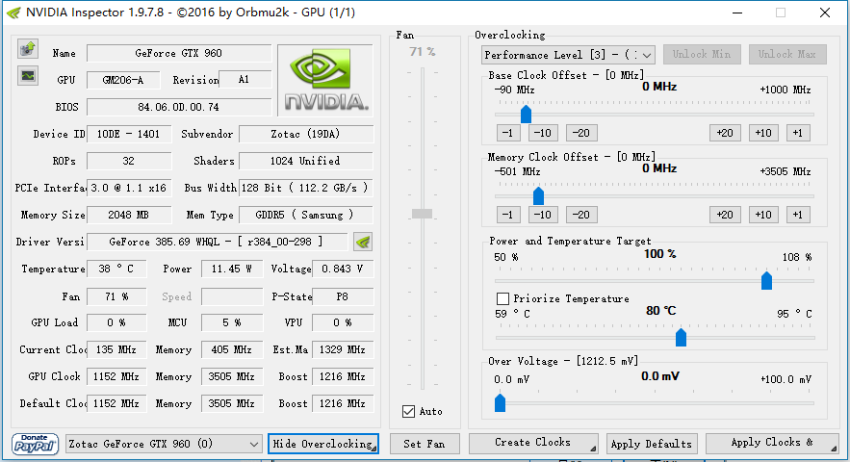Click the P-State value P8
Viewport: 850px width, 462px height.
(x=343, y=296)
